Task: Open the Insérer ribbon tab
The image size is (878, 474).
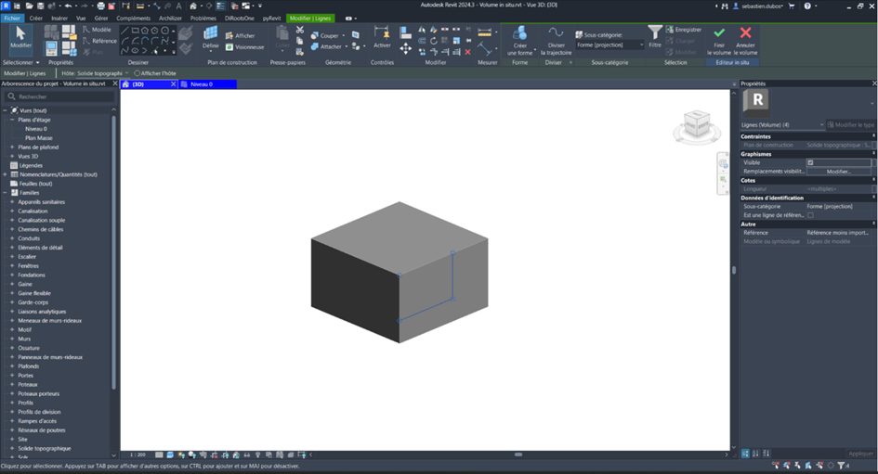Action: pyautogui.click(x=59, y=18)
